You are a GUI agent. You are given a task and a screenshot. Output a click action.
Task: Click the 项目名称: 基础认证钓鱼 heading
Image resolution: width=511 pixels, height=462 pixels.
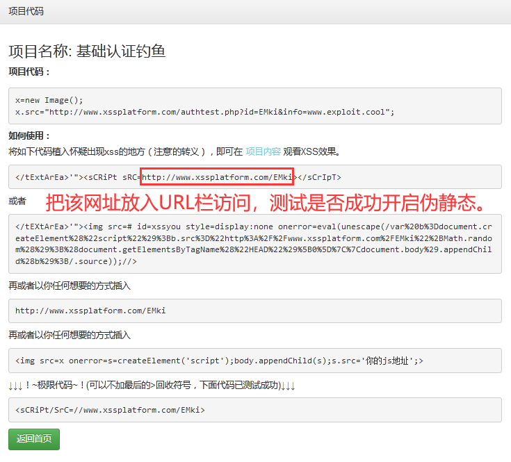coord(87,51)
